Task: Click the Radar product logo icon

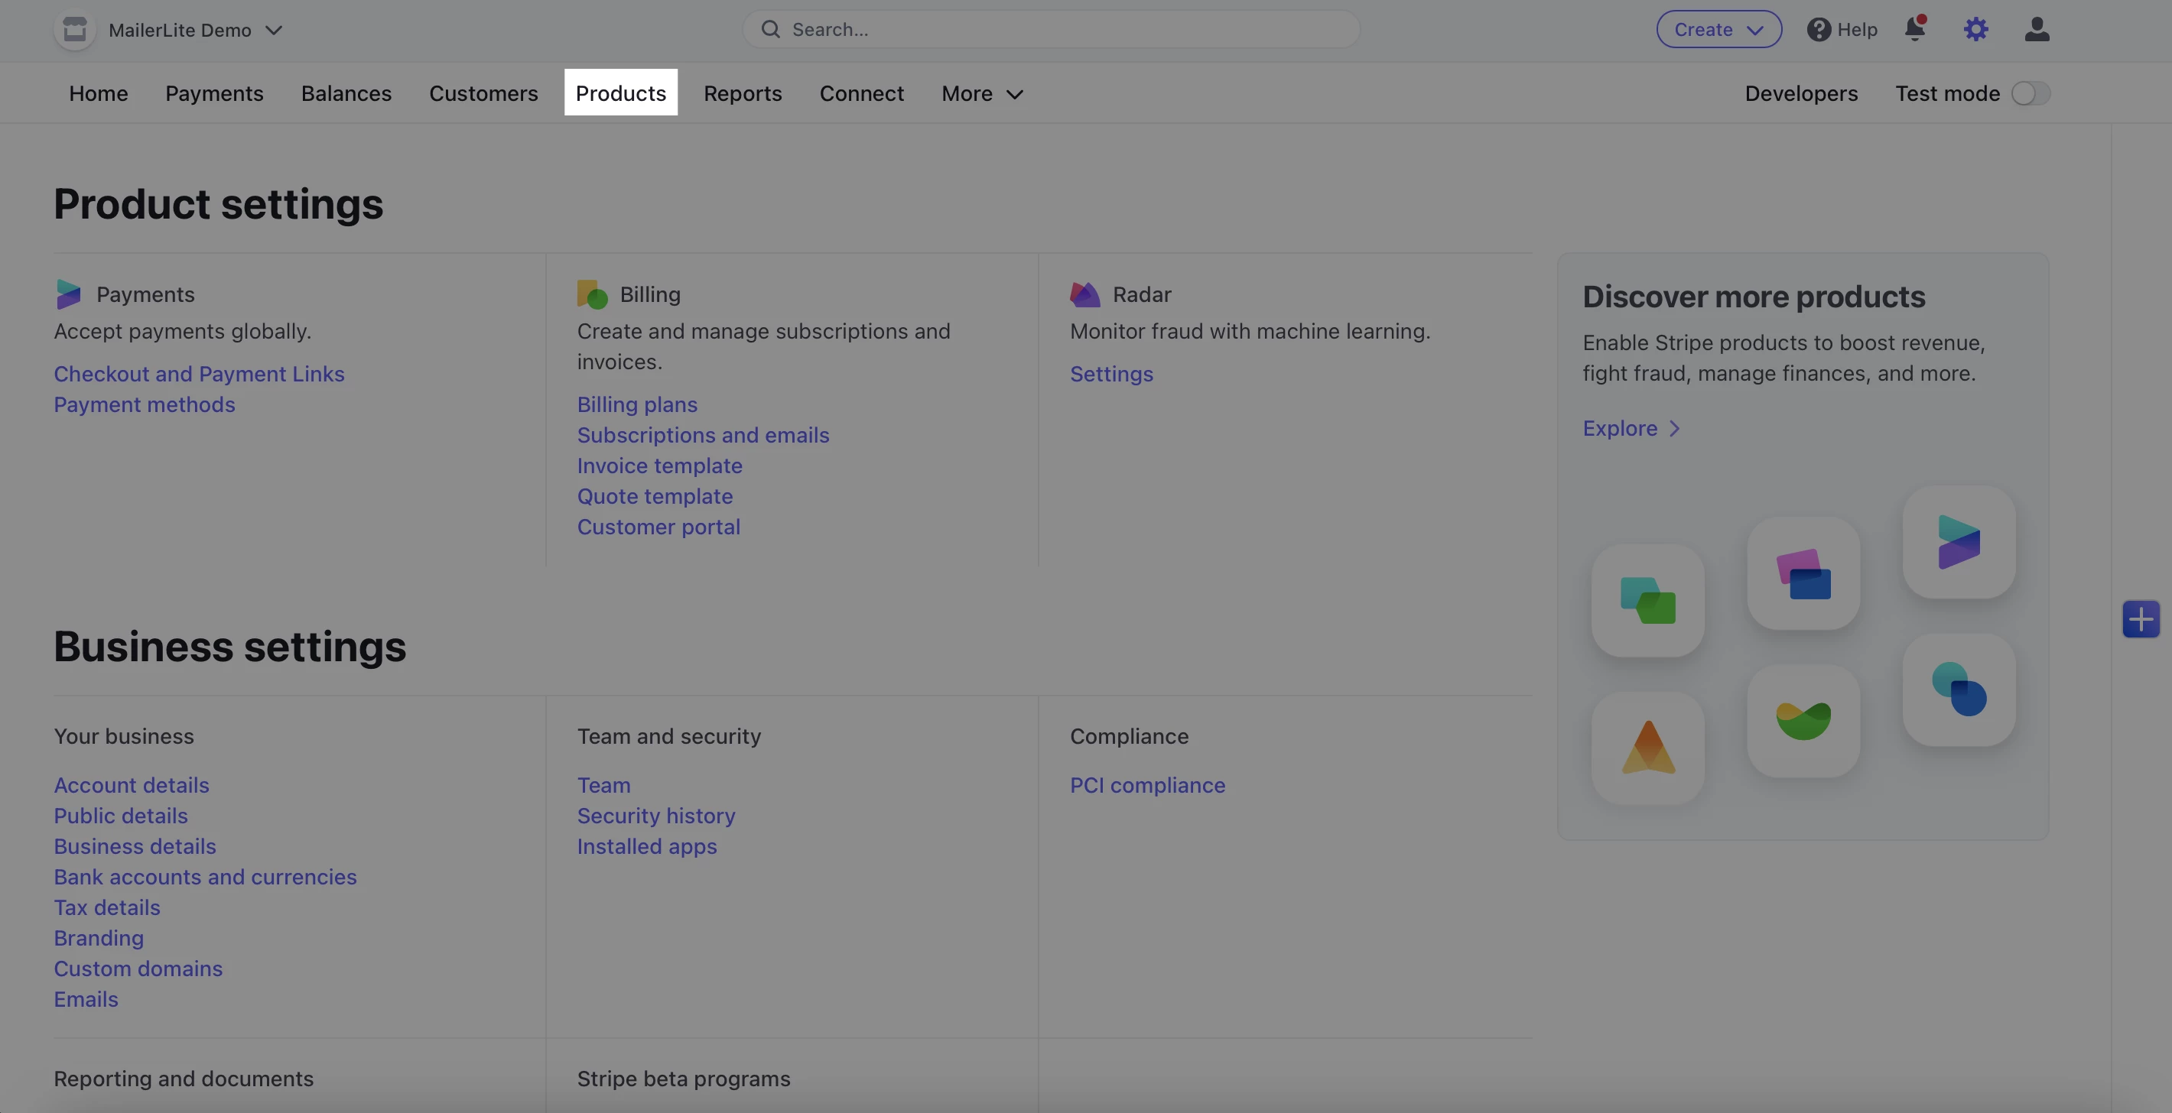Action: pyautogui.click(x=1084, y=294)
